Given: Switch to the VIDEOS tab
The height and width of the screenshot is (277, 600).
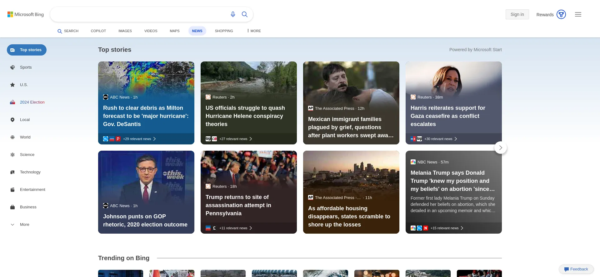Looking at the screenshot, I should 151,31.
